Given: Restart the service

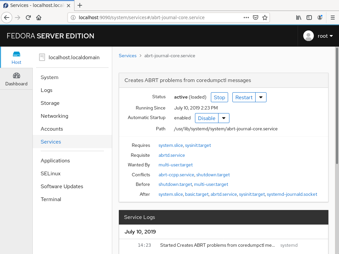Looking at the screenshot, I should (x=244, y=98).
